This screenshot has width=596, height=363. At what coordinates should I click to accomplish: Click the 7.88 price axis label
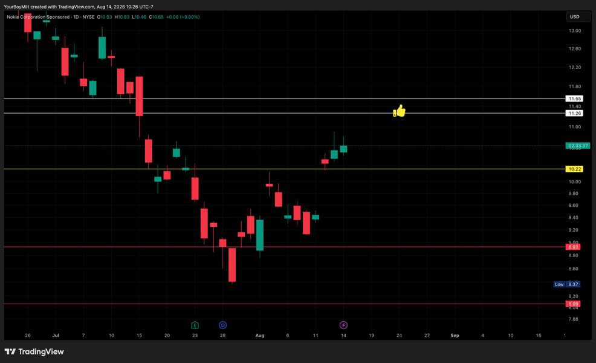573,319
